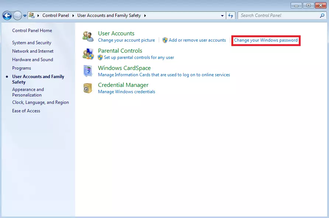
Task: Open Ease of Access category
Action: 26,111
